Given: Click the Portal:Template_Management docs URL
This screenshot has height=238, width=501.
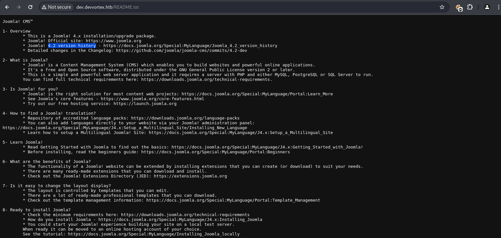Looking at the screenshot, I should pyautogui.click(x=233, y=200).
